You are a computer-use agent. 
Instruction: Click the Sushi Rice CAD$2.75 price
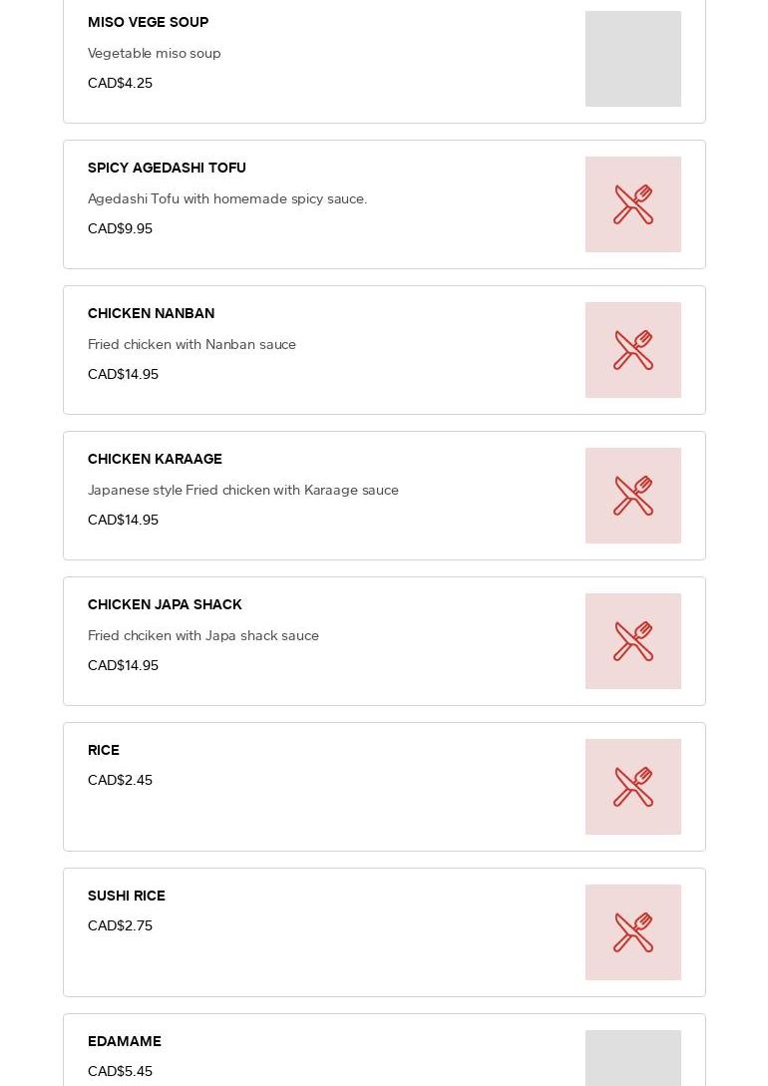[120, 925]
